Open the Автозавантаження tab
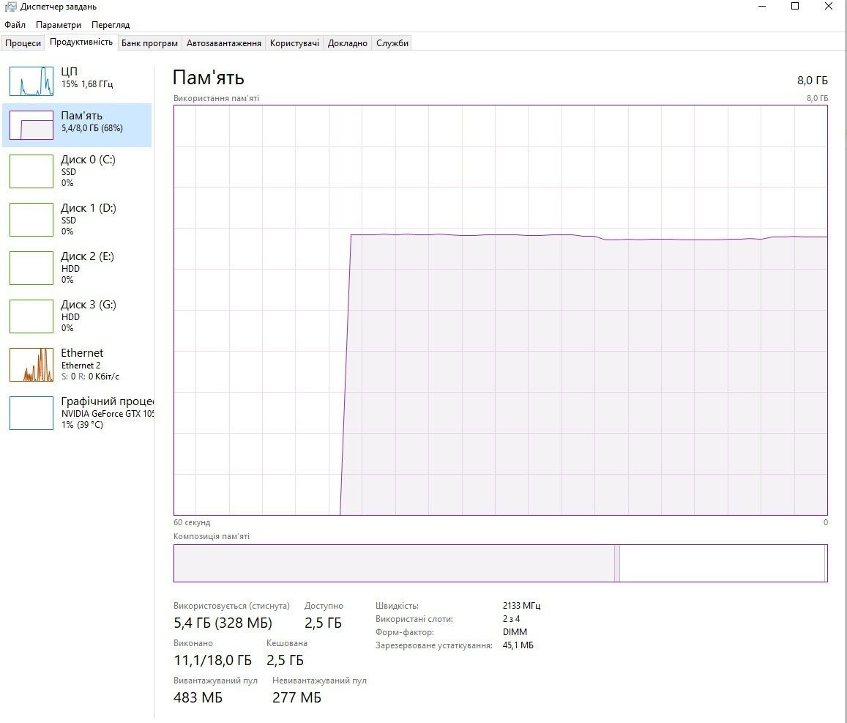 click(x=223, y=43)
